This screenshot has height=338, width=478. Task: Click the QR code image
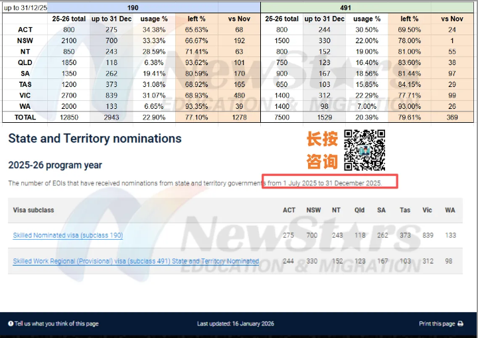(x=364, y=150)
